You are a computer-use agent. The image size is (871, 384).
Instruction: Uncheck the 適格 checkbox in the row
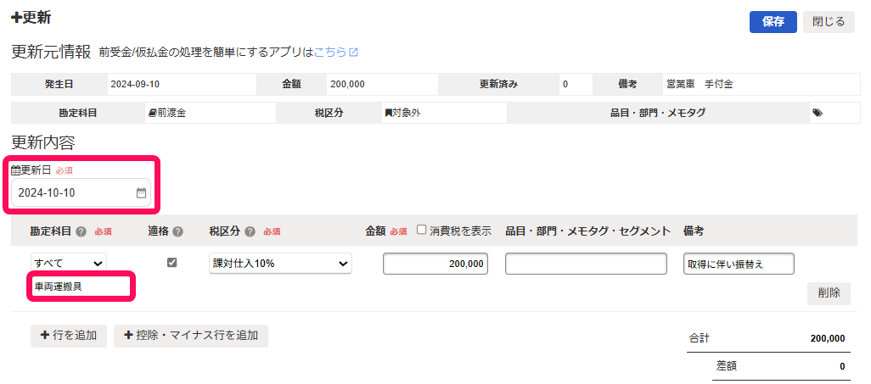(172, 263)
